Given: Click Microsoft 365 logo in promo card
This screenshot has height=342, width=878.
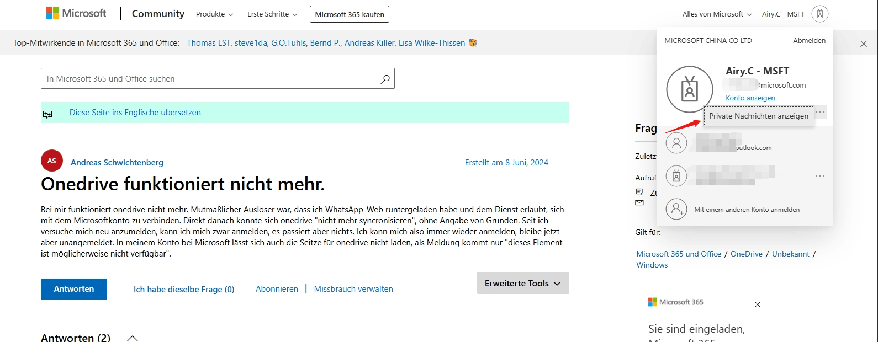Looking at the screenshot, I should [x=676, y=302].
